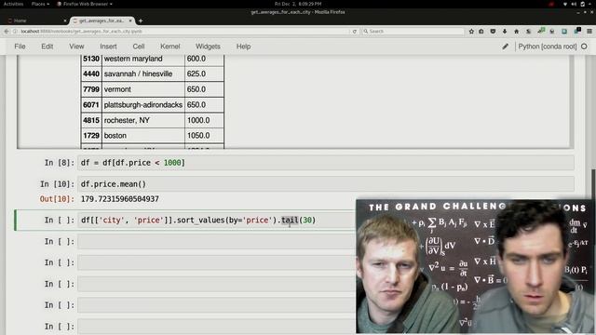Click the Out[10]: prompt label
Image resolution: width=596 pixels, height=335 pixels.
58,199
